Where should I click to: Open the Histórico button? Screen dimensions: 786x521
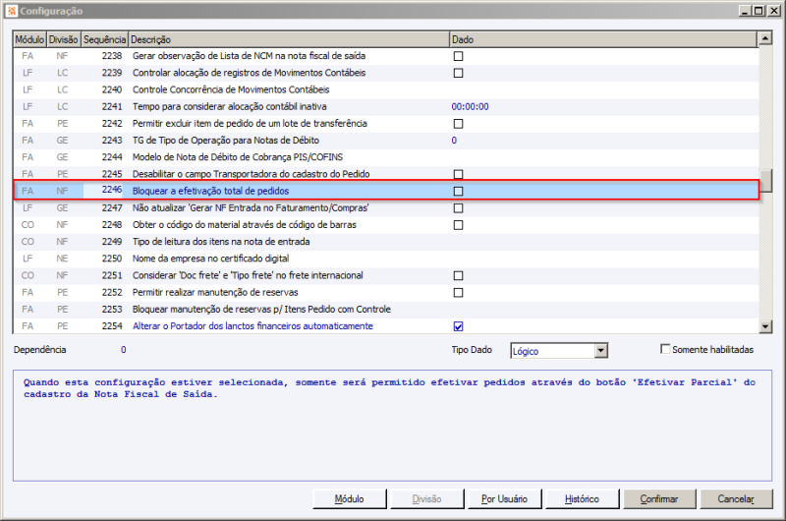(x=582, y=499)
